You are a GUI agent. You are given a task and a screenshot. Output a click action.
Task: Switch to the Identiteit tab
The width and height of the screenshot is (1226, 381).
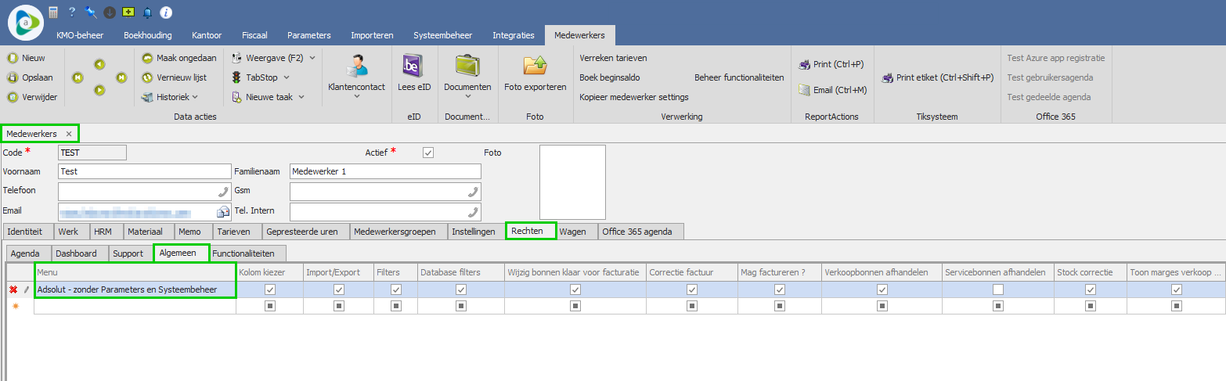[28, 232]
